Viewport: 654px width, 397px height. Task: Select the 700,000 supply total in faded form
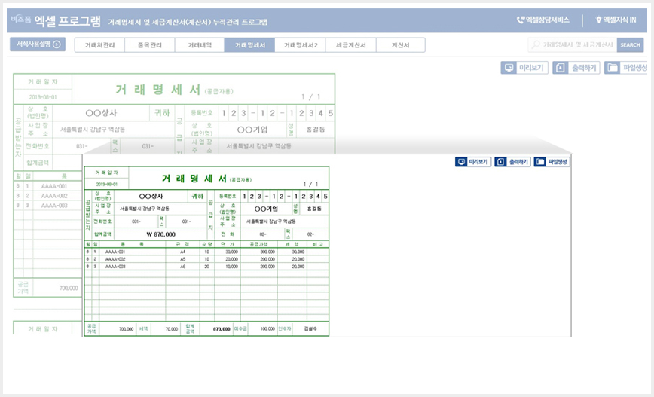57,288
